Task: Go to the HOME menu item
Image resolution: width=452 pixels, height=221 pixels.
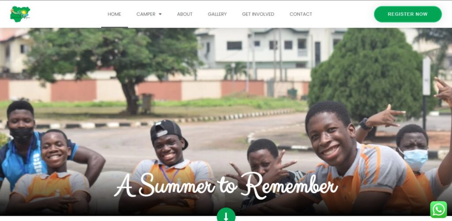Action: (114, 14)
